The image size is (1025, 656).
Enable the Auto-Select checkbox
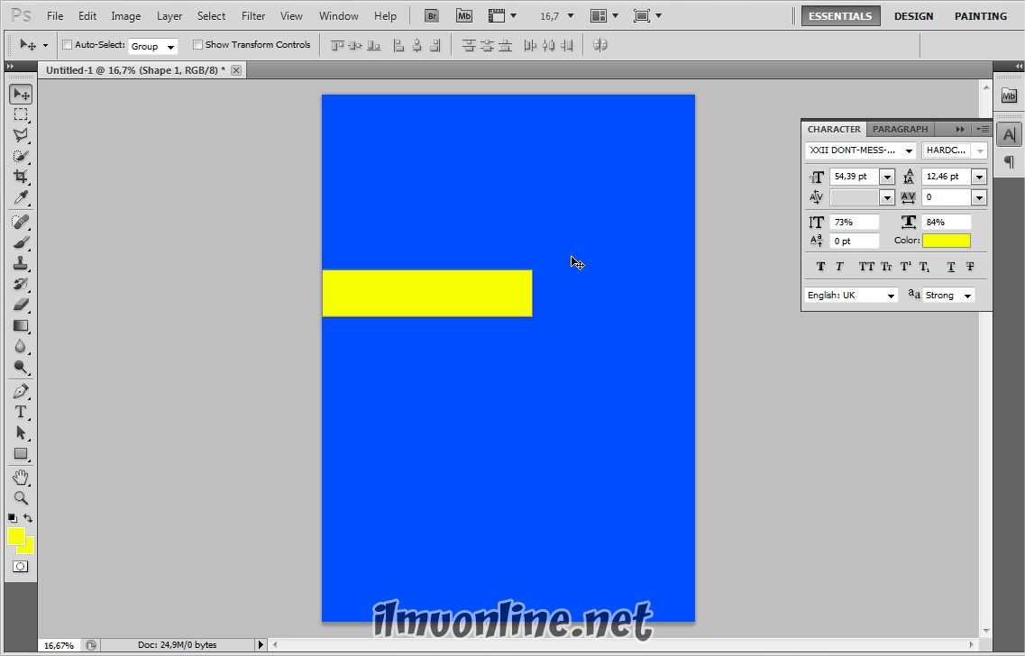[x=67, y=45]
